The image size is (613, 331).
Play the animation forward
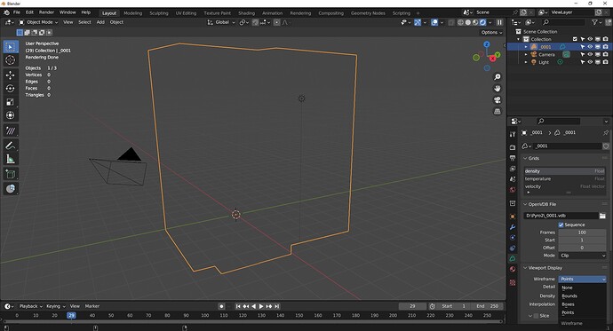pos(261,306)
